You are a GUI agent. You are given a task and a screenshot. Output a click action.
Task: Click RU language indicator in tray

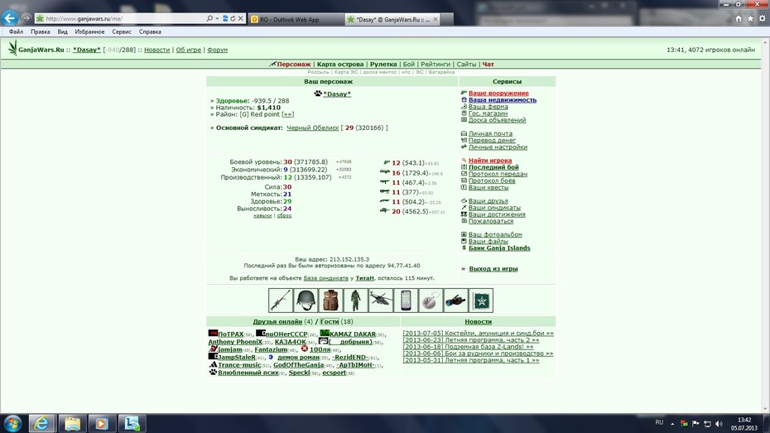click(x=659, y=422)
